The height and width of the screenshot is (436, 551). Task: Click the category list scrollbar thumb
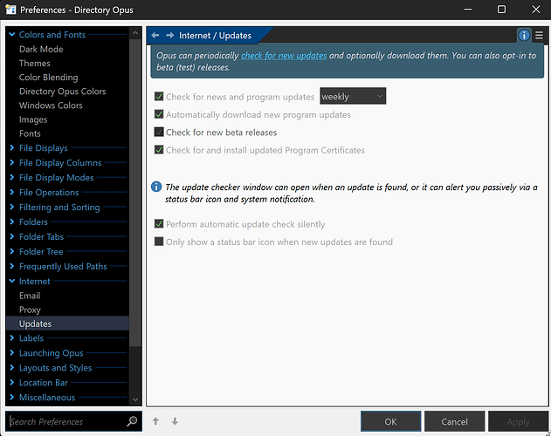tap(135, 193)
